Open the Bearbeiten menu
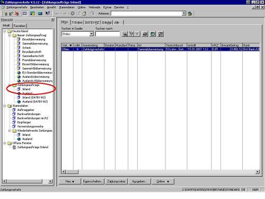Image resolution: width=265 pixels, height=199 pixels. pos(37,7)
